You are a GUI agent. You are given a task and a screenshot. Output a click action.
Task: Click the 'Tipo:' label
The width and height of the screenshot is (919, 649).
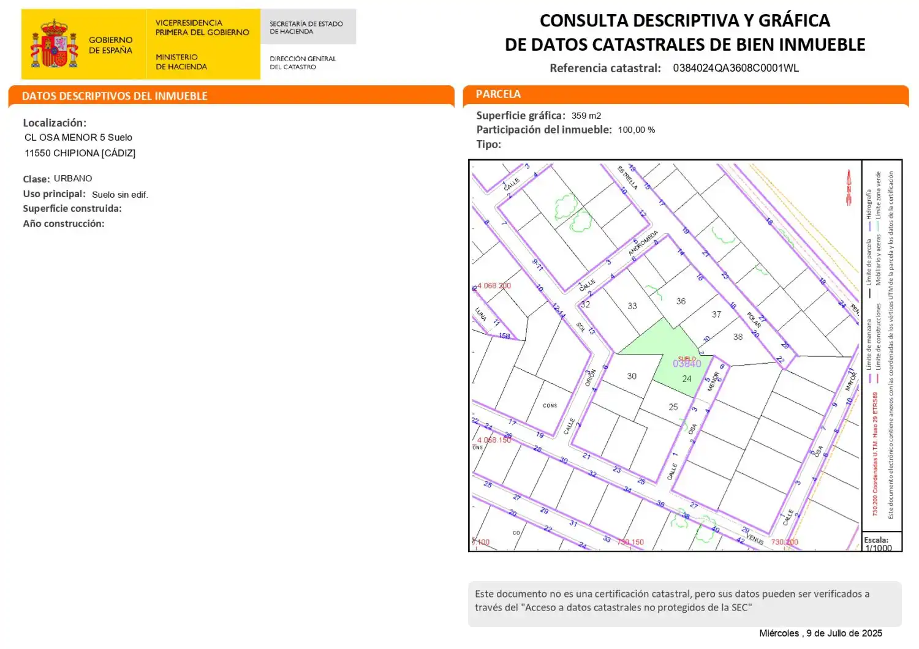click(489, 144)
